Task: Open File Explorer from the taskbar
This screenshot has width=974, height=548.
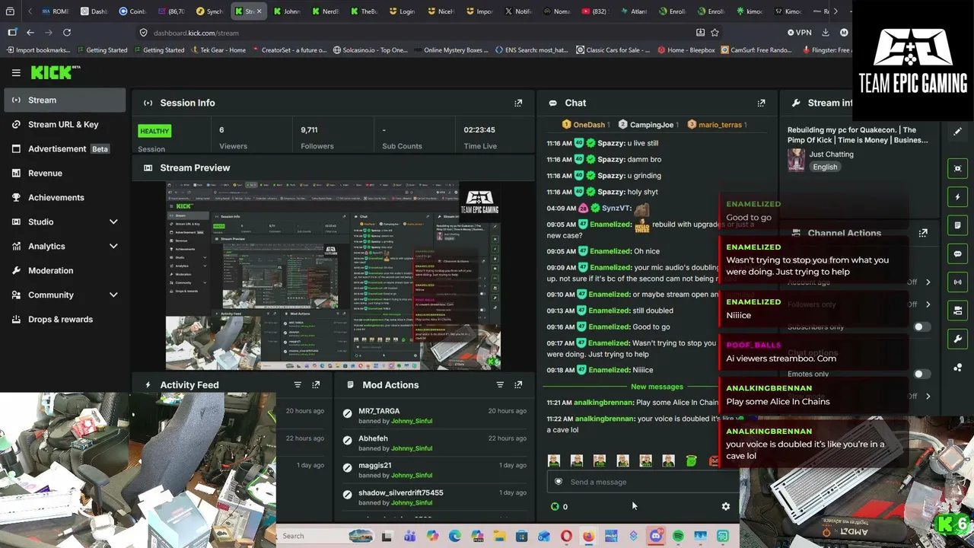Action: click(x=499, y=536)
